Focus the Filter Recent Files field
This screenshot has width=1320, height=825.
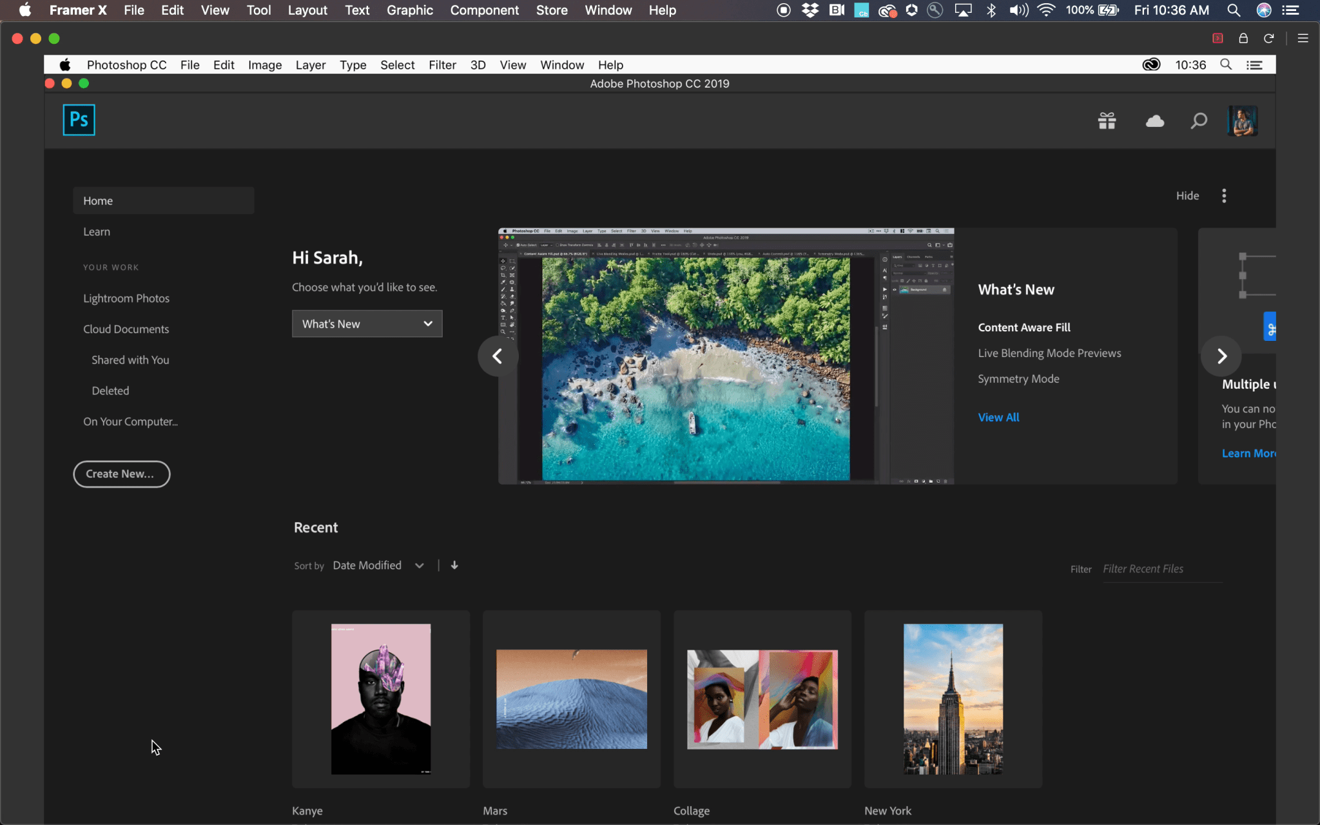click(x=1162, y=569)
